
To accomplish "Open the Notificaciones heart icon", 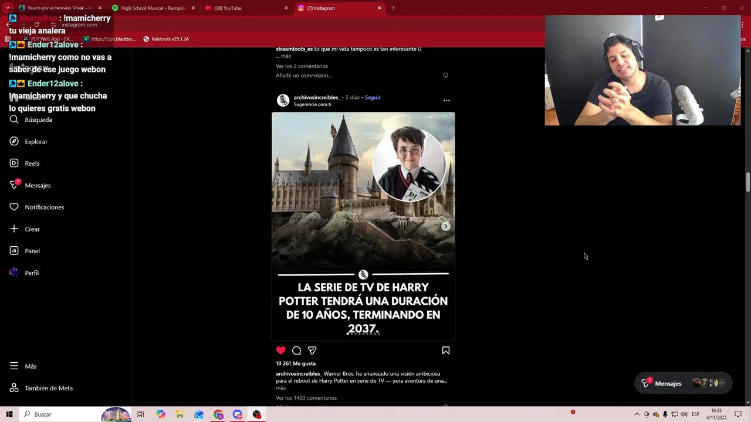I will (x=14, y=207).
